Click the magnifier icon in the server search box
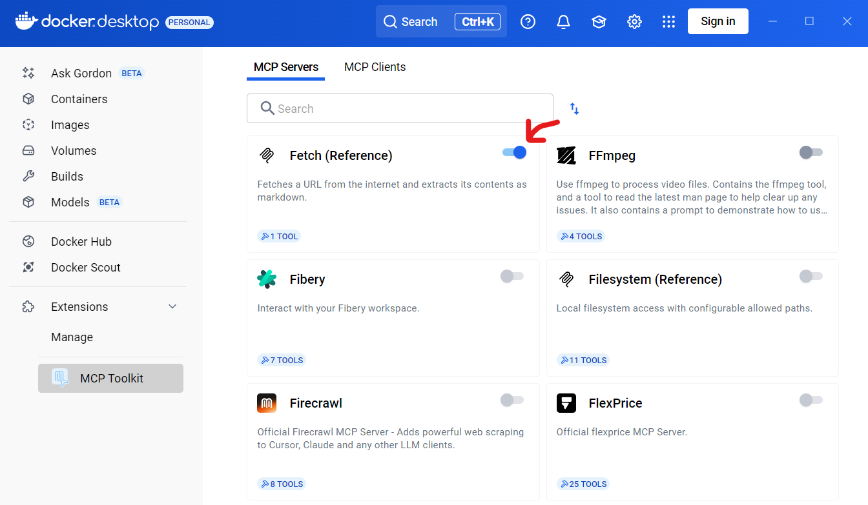 point(267,108)
